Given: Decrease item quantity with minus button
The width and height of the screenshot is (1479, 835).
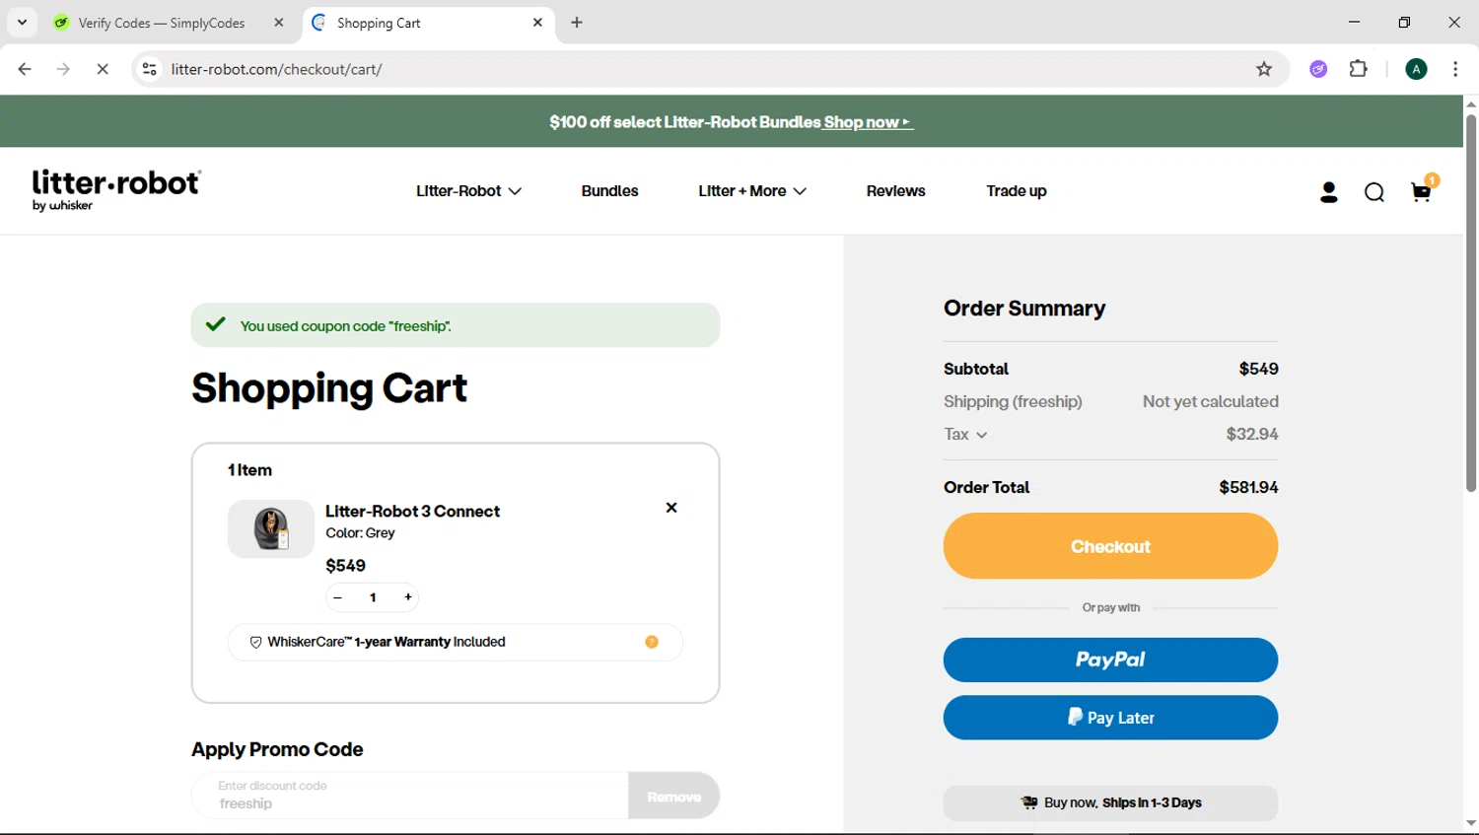Looking at the screenshot, I should pyautogui.click(x=337, y=597).
